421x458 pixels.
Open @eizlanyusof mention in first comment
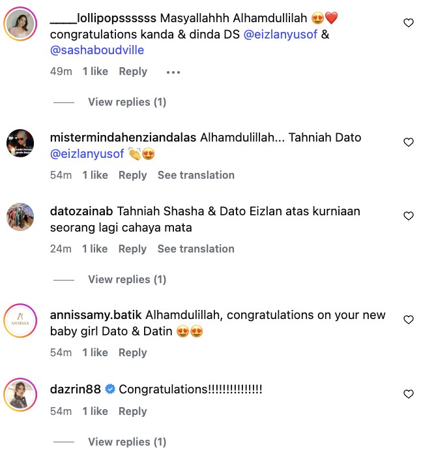pyautogui.click(x=281, y=34)
